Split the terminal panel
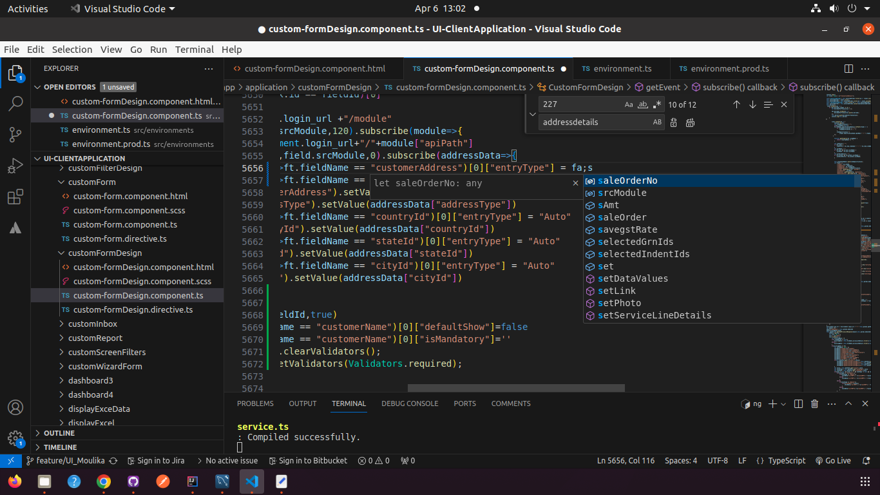Viewport: 880px width, 495px height. pos(798,404)
